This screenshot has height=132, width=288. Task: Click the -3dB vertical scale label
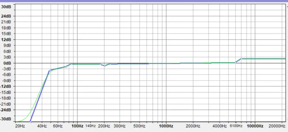[x=6, y=69]
